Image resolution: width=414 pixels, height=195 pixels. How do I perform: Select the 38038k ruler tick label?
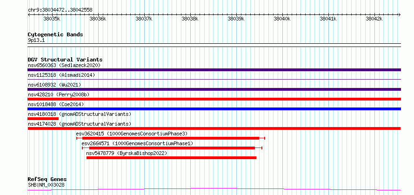[190, 19]
